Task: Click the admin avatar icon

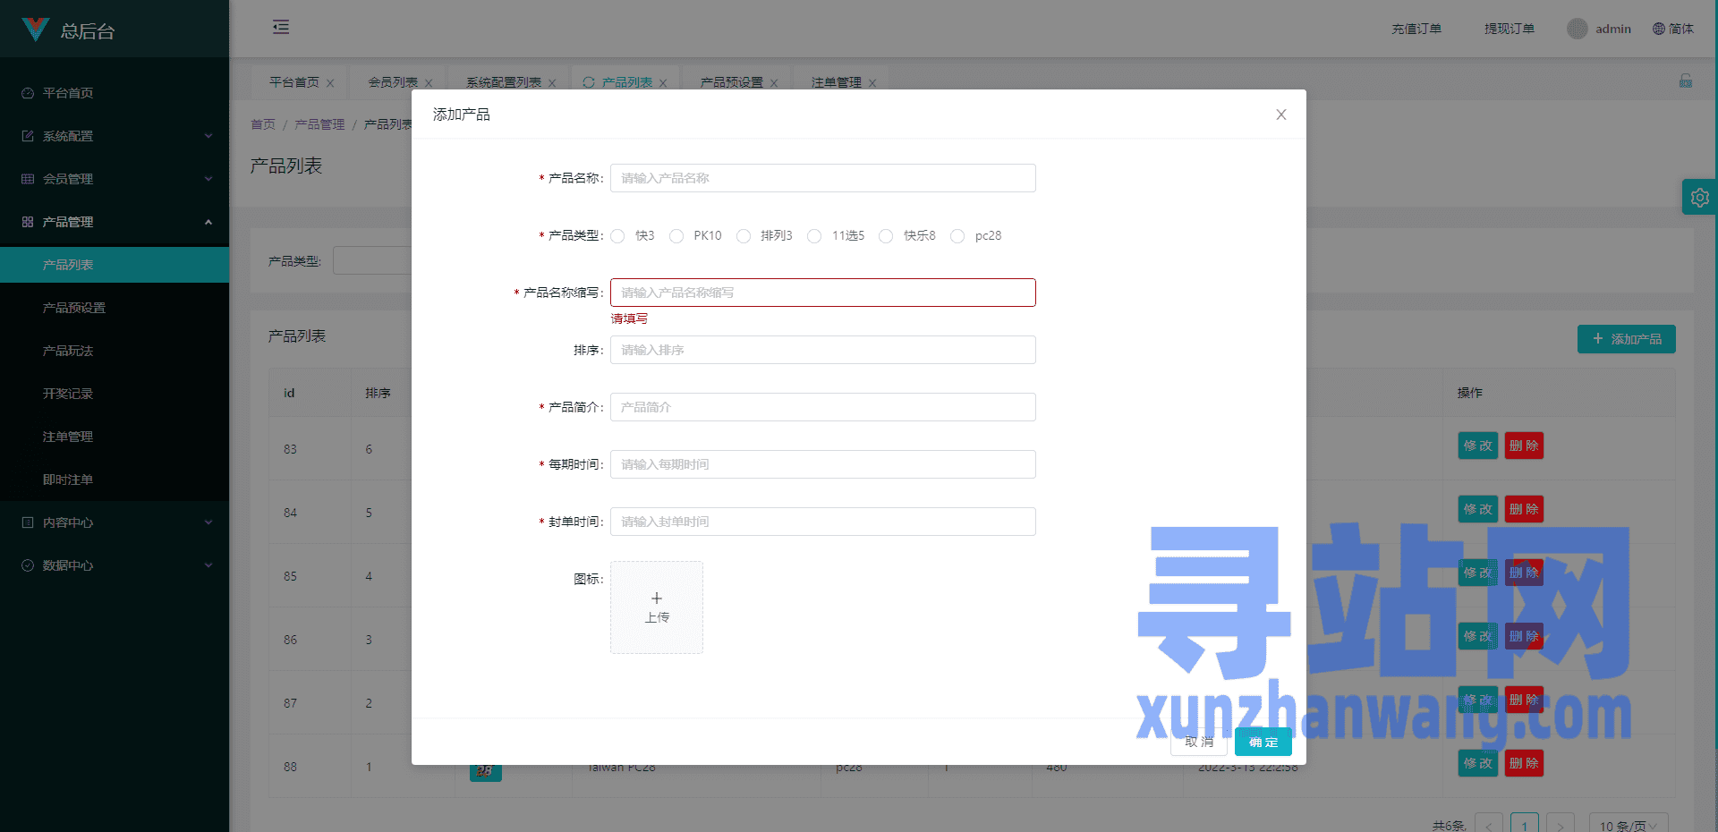Action: tap(1578, 29)
